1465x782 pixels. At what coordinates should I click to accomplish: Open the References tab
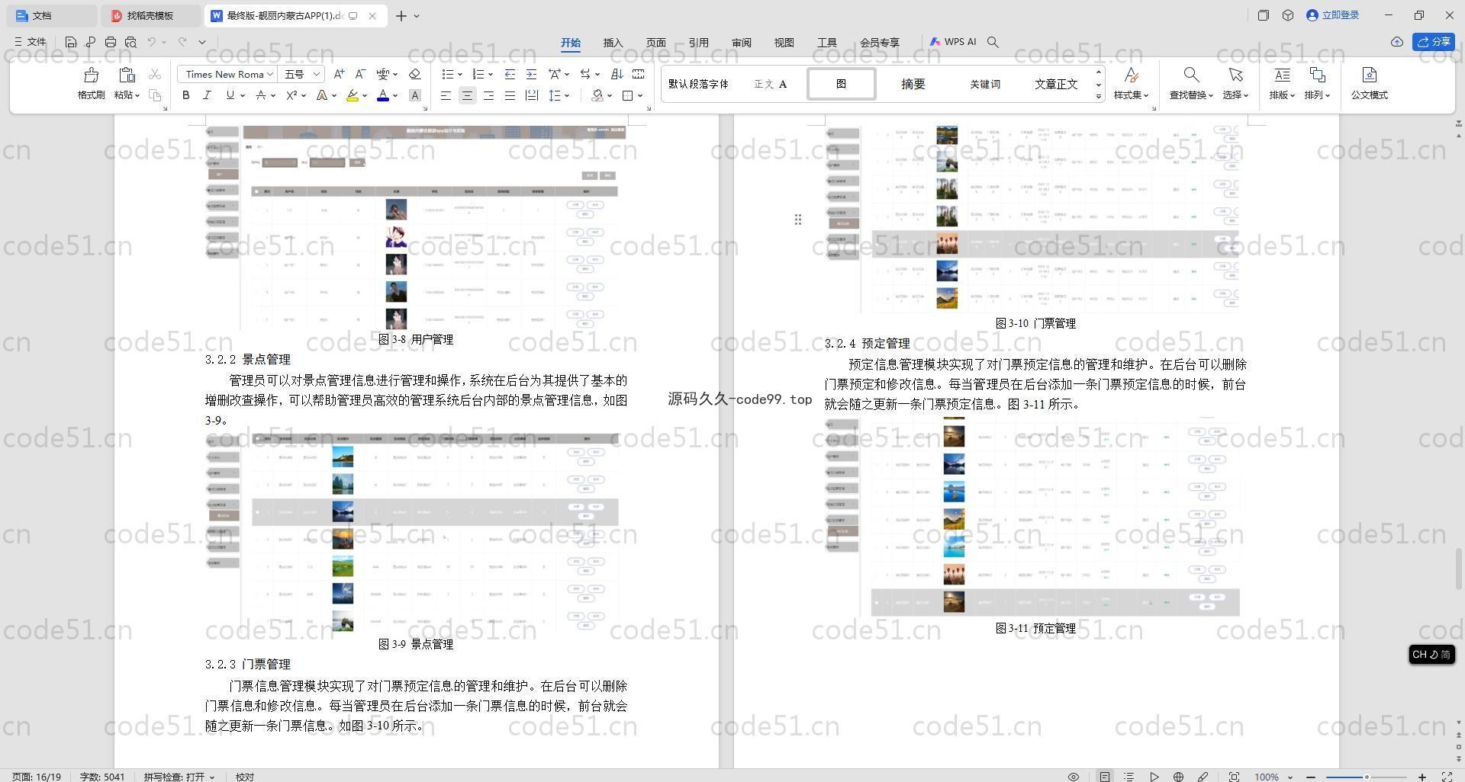(698, 43)
